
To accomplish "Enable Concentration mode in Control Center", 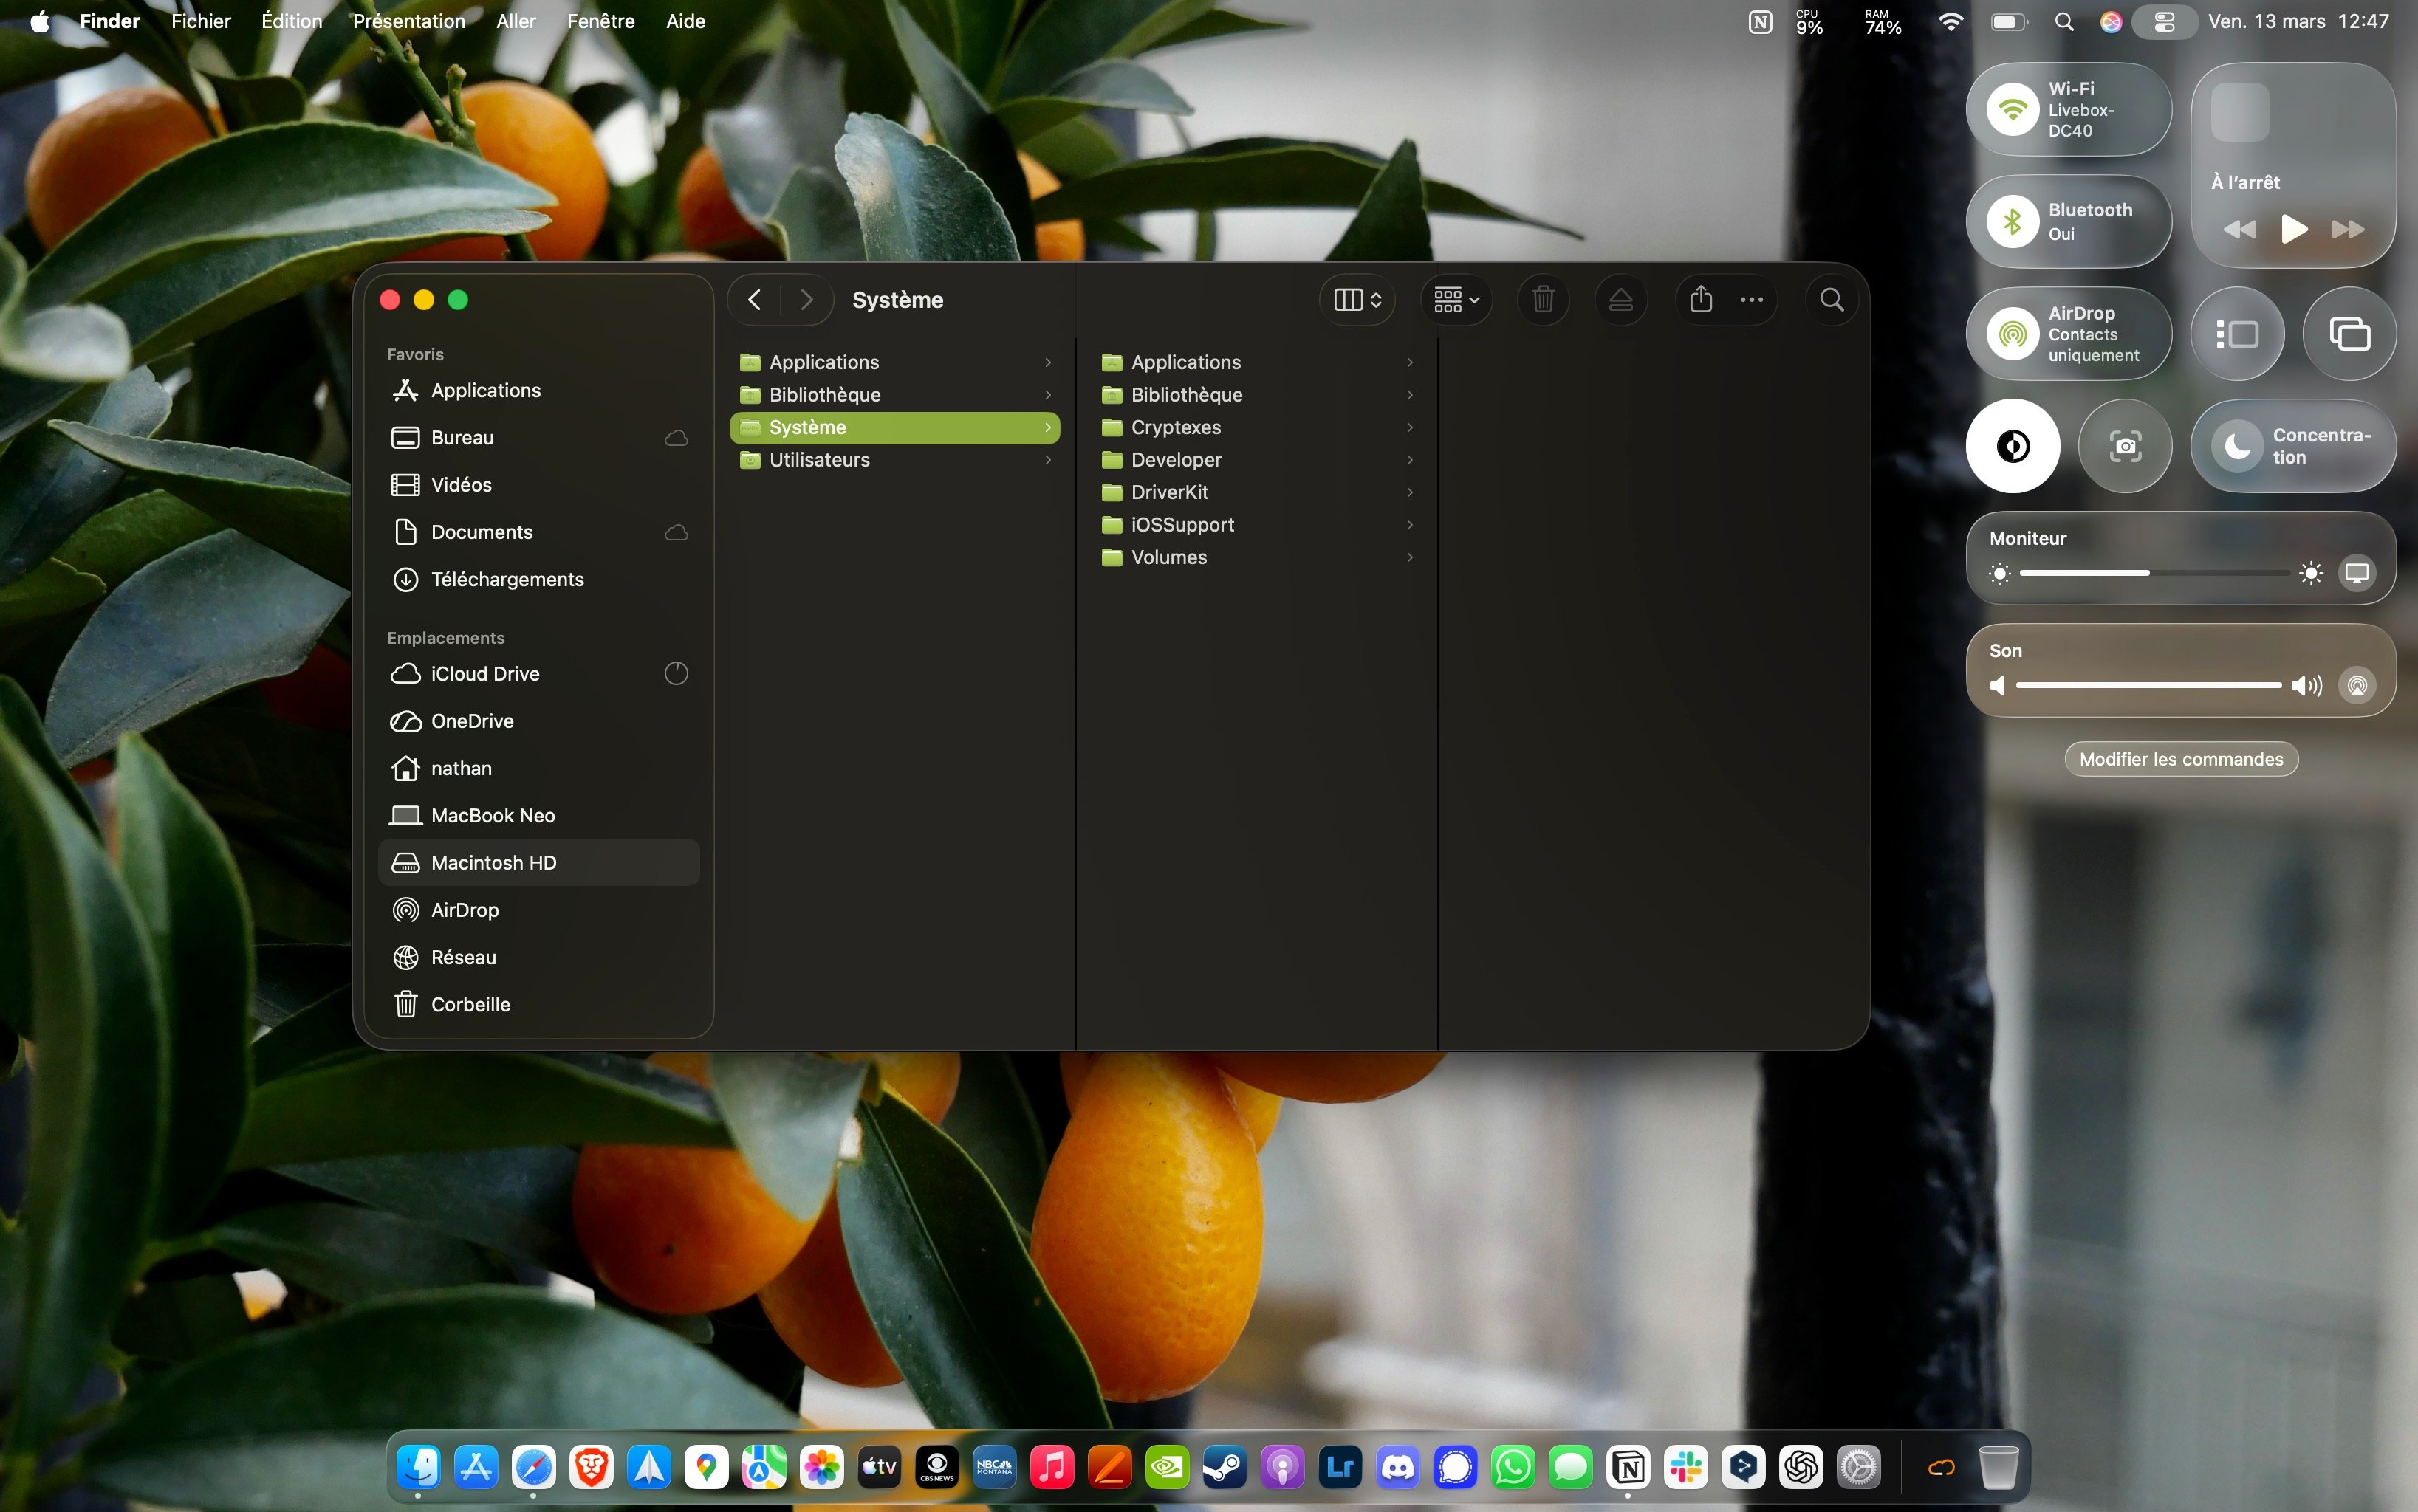I will [2292, 447].
